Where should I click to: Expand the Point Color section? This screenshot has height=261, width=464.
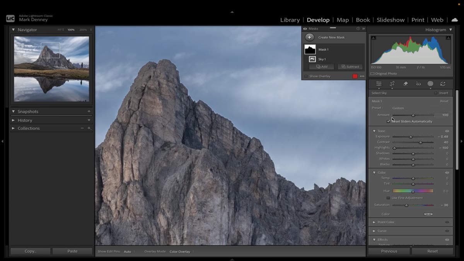coord(374,222)
